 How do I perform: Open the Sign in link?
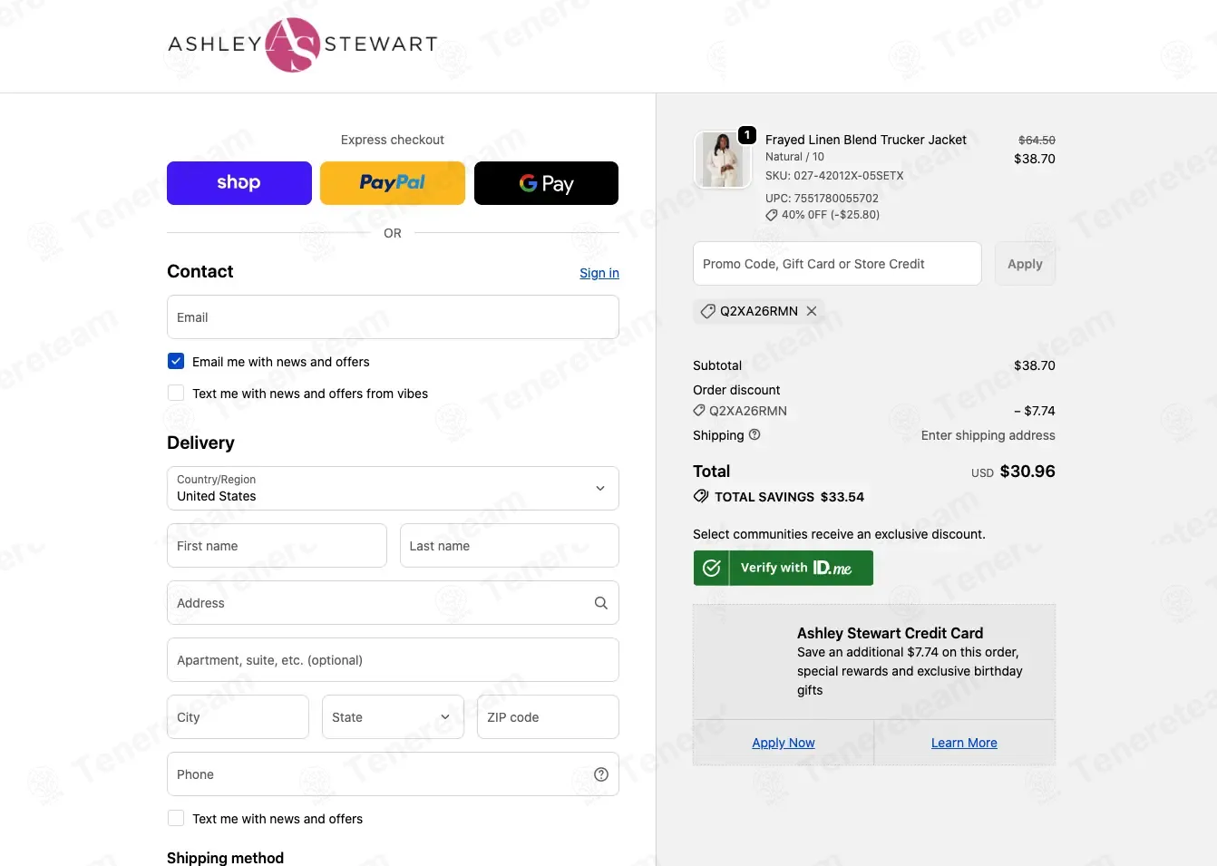(x=599, y=273)
